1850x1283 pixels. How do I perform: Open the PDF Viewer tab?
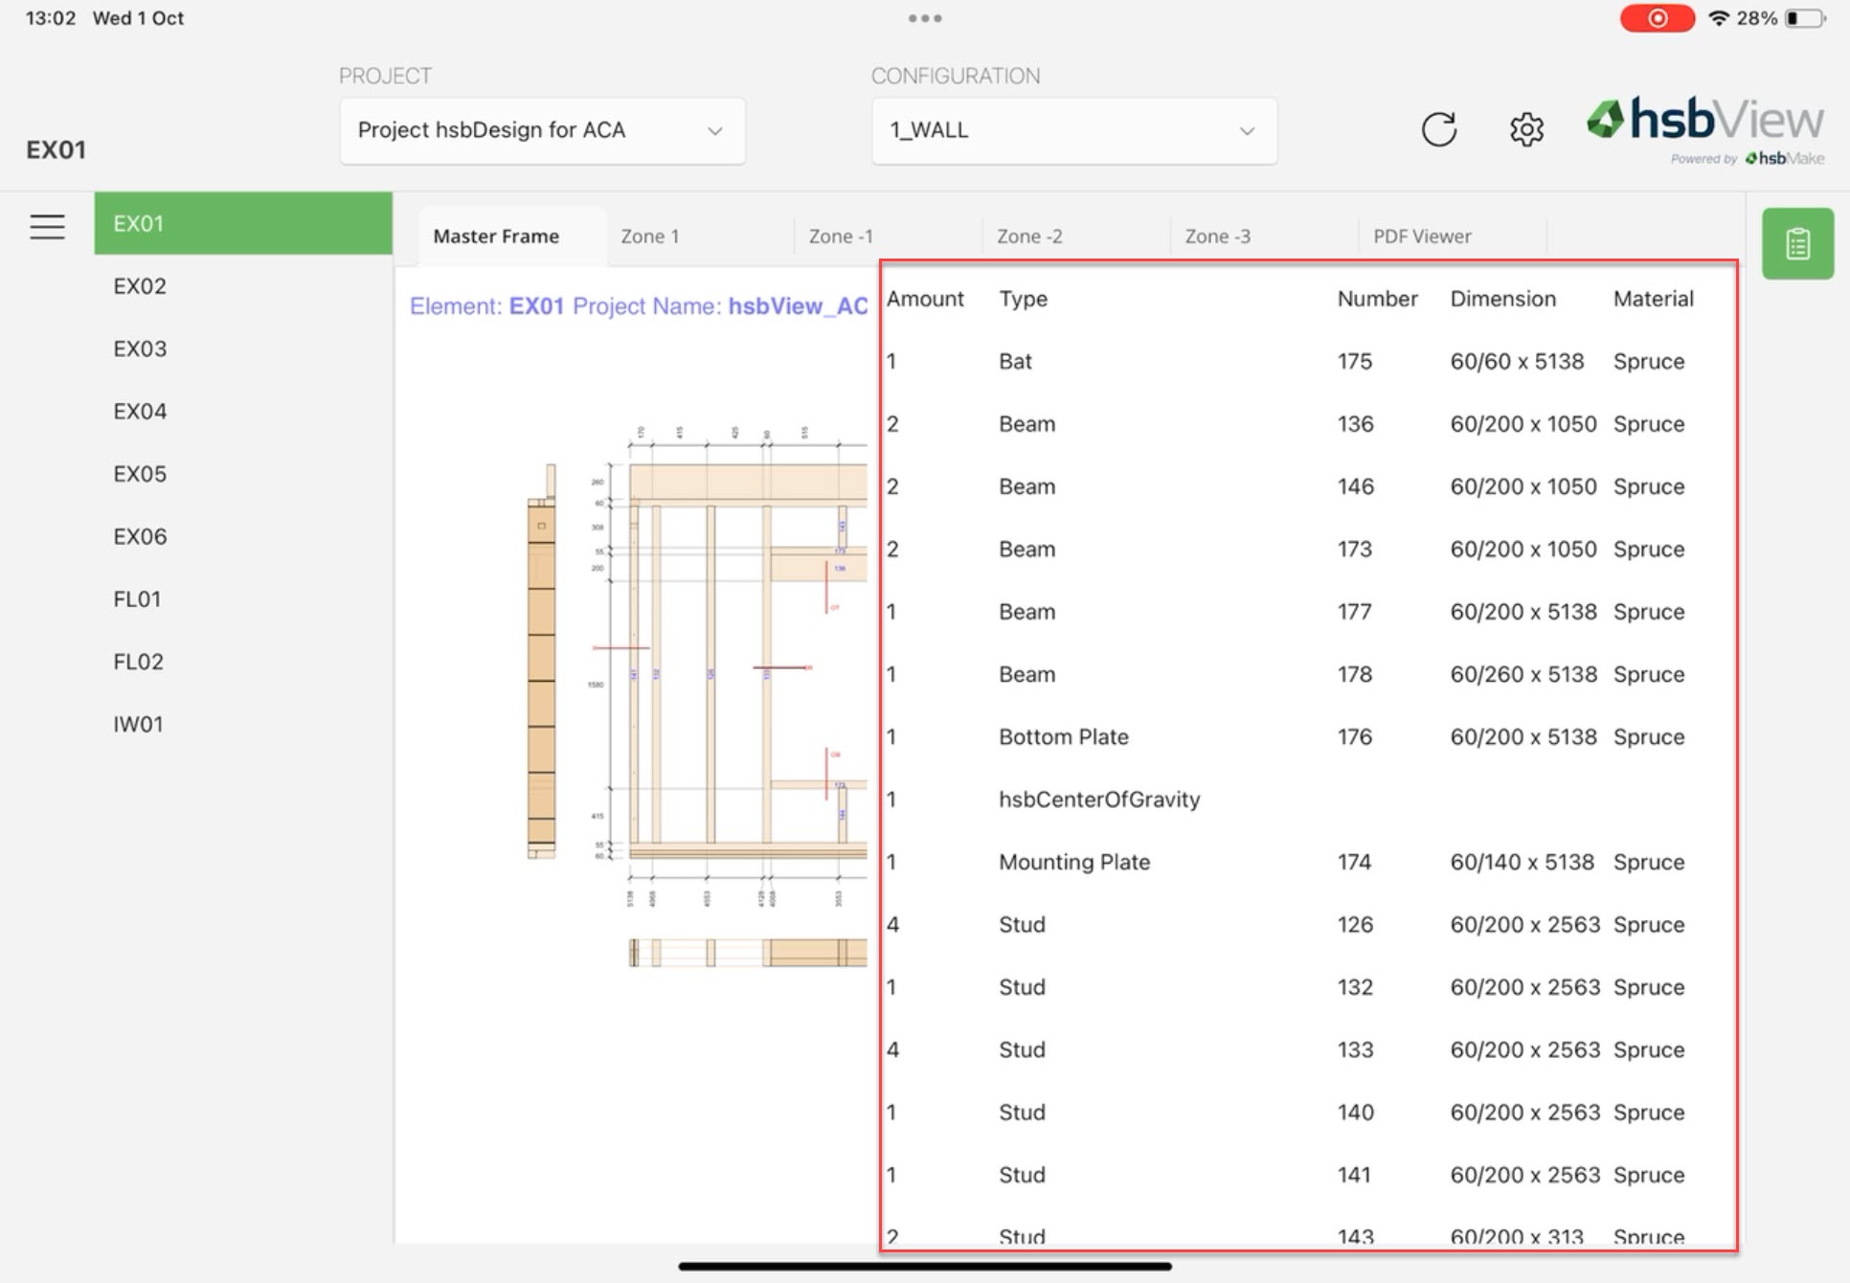point(1422,236)
